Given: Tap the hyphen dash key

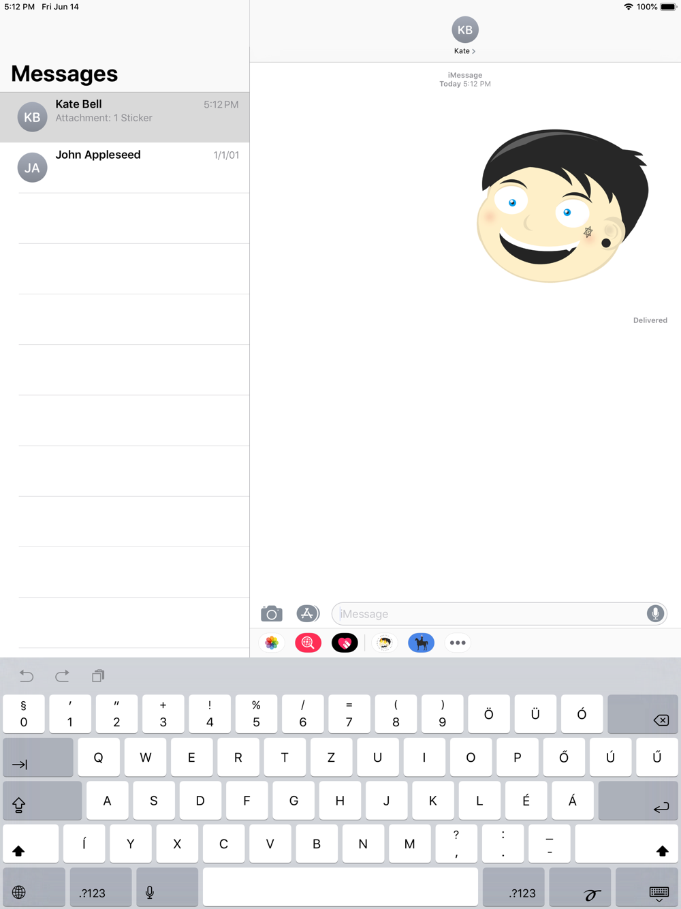Looking at the screenshot, I should pos(550,844).
